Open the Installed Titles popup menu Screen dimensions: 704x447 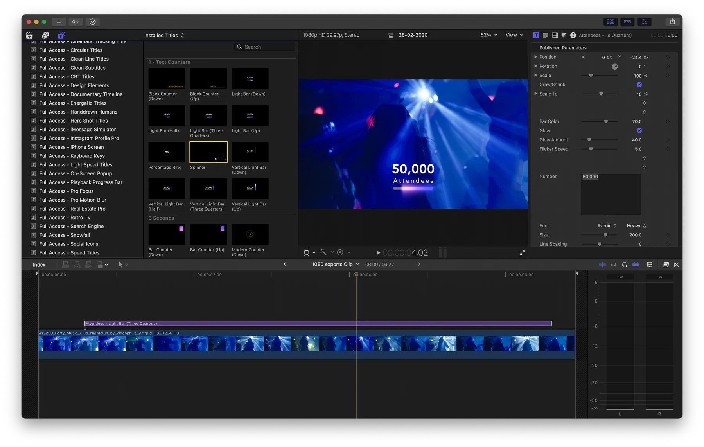tap(164, 35)
